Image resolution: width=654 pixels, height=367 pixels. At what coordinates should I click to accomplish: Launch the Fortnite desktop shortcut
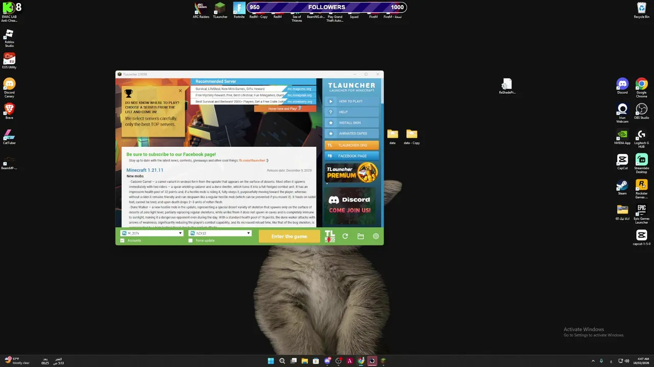[239, 11]
